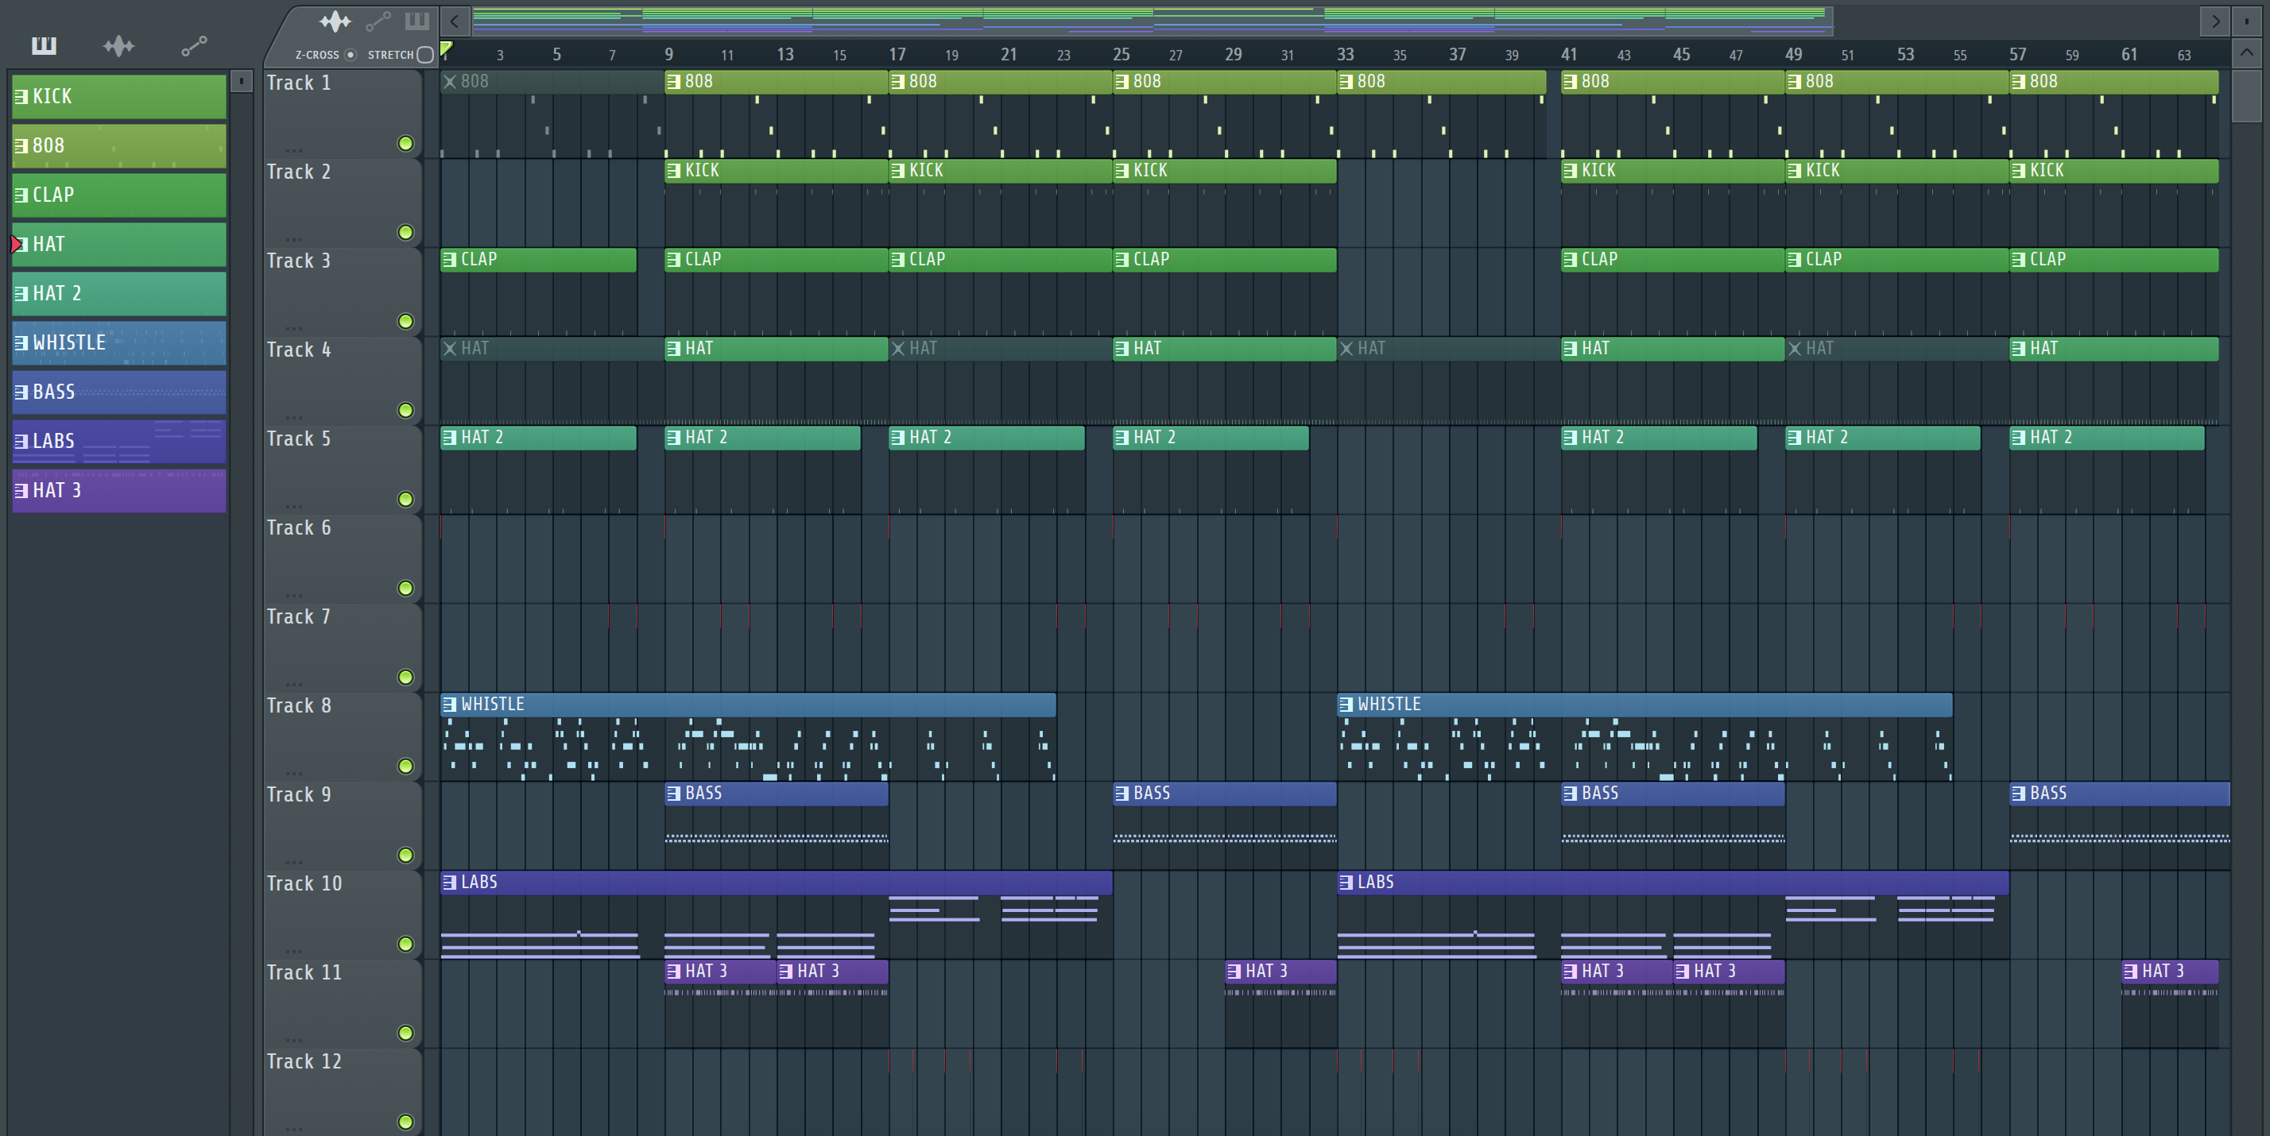Click the Track 7 header label
Viewport: 2270px width, 1136px height.
click(x=299, y=617)
